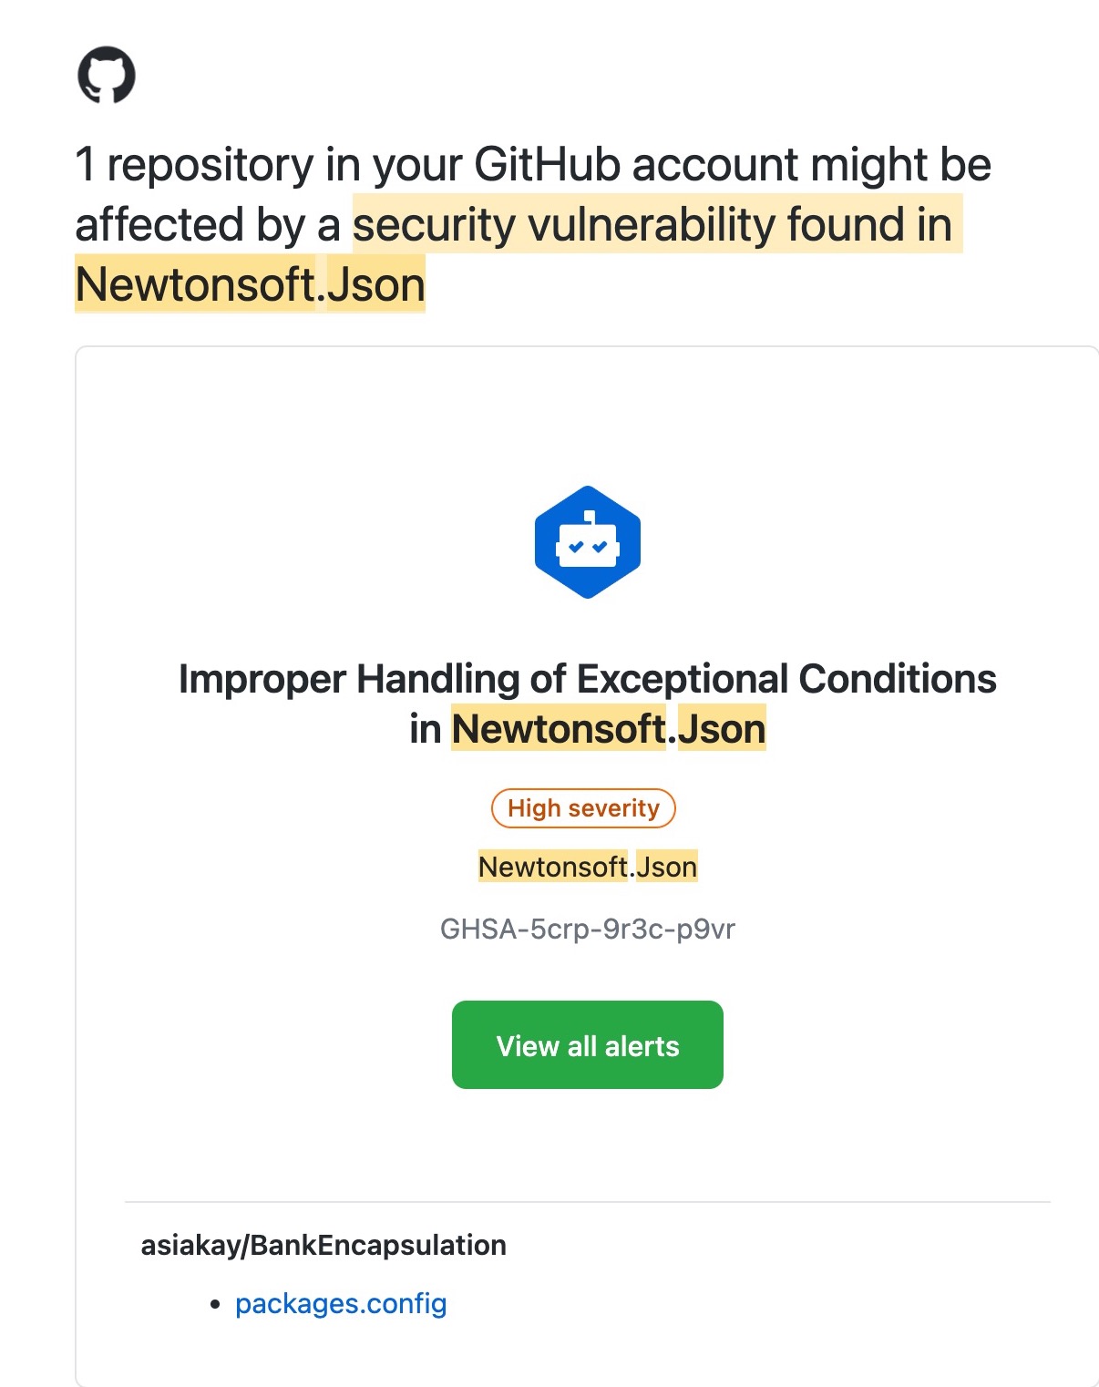The width and height of the screenshot is (1099, 1387).
Task: Click the Newtonsoft.Json package name below the severity badge
Action: (588, 867)
